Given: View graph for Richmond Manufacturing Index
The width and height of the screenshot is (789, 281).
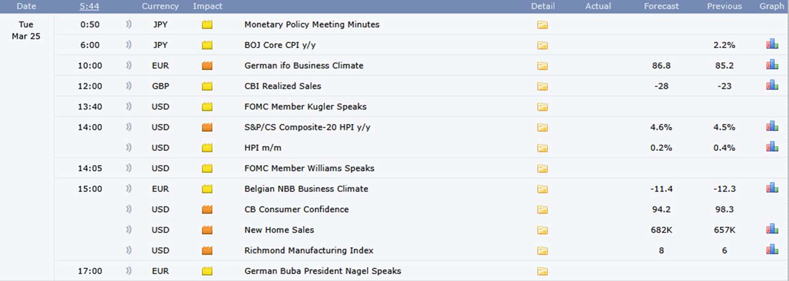Looking at the screenshot, I should 772,250.
